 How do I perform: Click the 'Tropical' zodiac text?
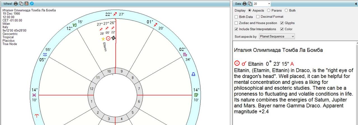8,37
